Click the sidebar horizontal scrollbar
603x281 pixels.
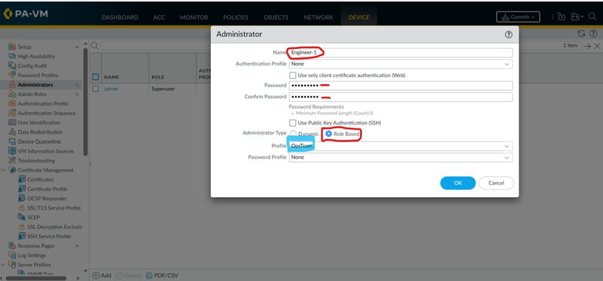[36, 278]
